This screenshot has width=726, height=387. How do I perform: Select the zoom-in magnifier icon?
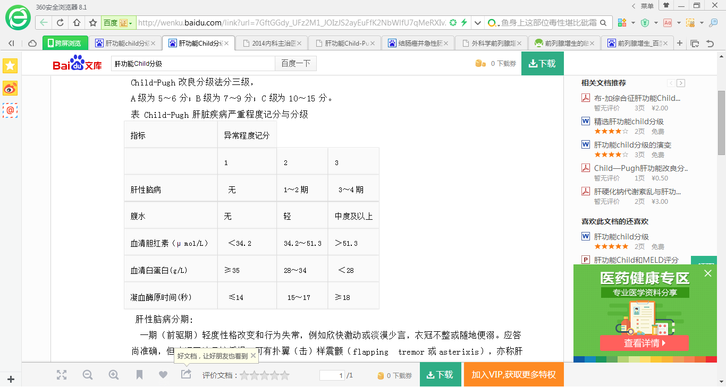(x=113, y=375)
